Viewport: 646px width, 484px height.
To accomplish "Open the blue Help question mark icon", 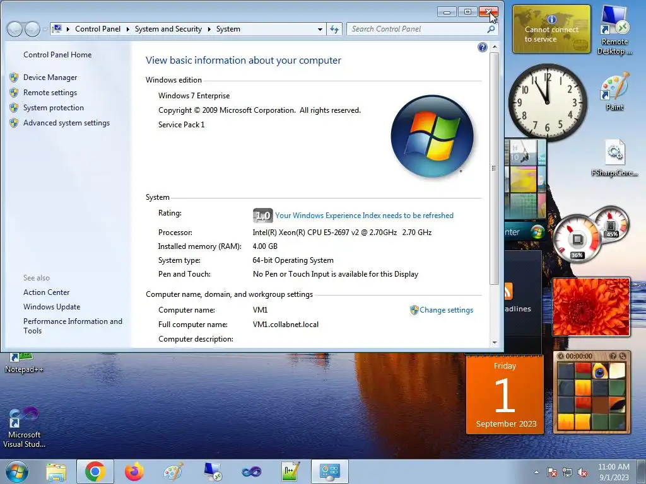I will [x=482, y=47].
